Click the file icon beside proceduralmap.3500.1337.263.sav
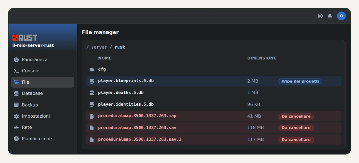Viewport: 359px width, 163px height. click(x=92, y=128)
